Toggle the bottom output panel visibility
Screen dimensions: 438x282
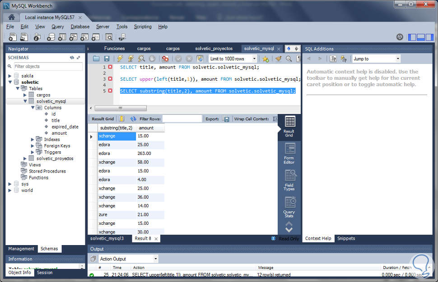(421, 37)
